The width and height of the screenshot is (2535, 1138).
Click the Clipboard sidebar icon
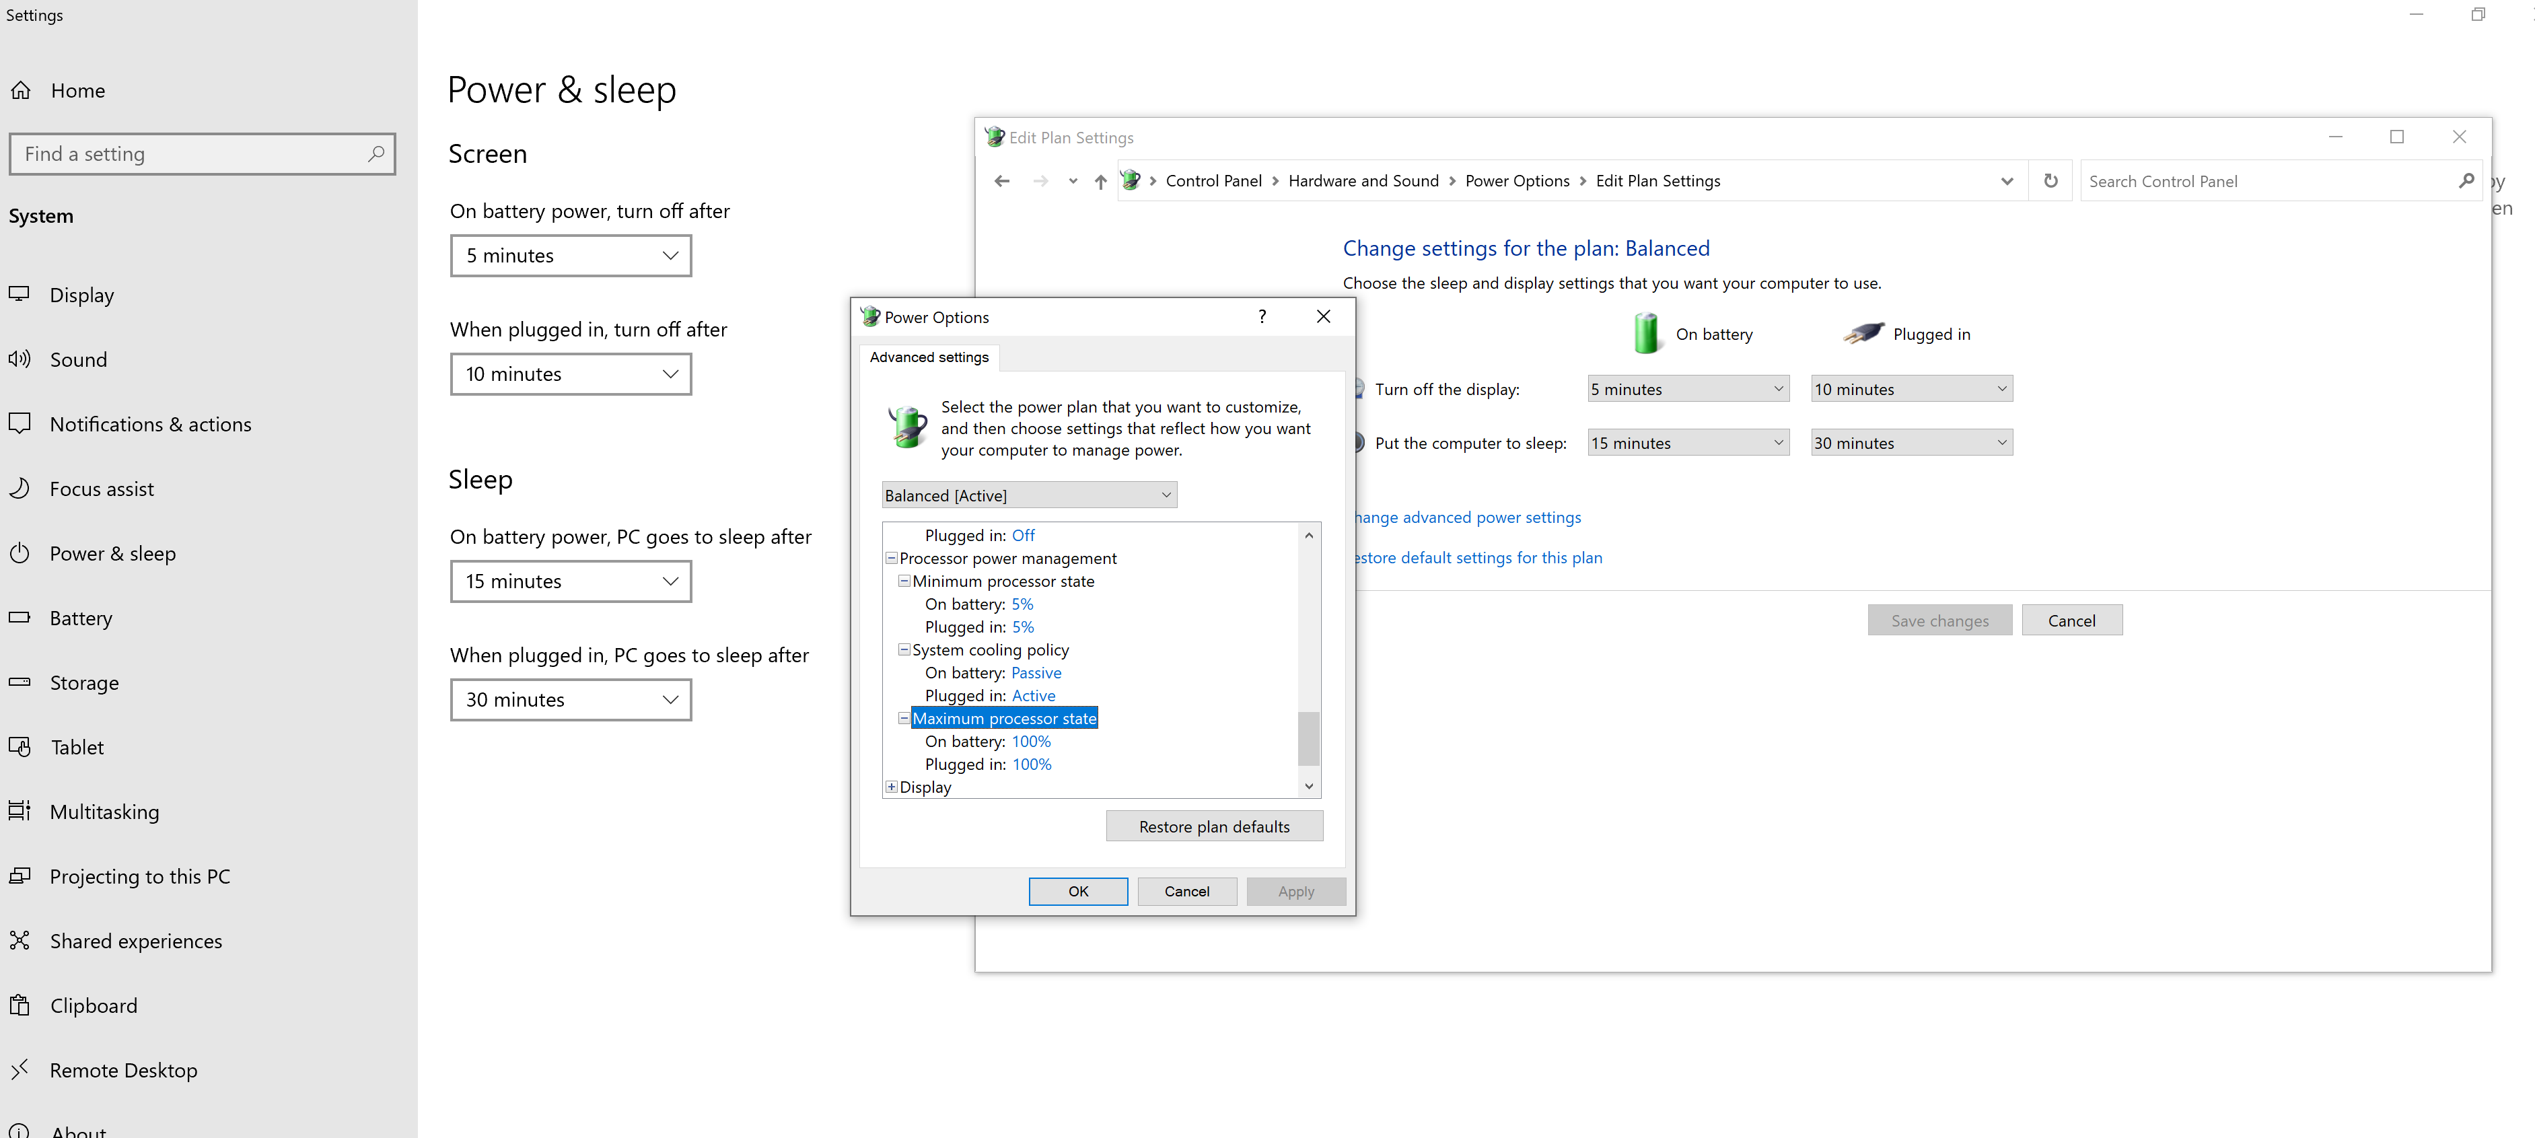(20, 1005)
